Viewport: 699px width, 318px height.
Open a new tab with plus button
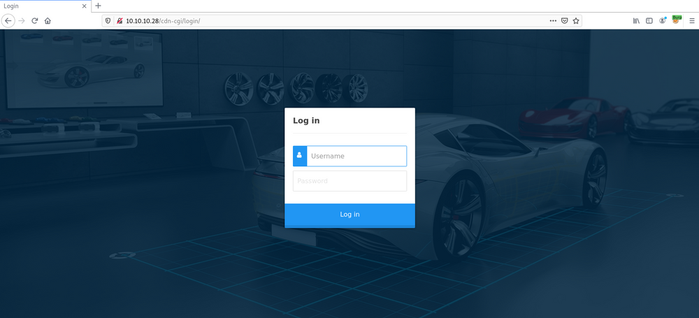[x=98, y=6]
